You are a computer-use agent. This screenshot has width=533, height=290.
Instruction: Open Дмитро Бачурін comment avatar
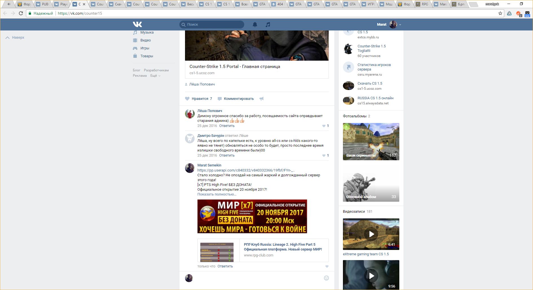pyautogui.click(x=190, y=139)
